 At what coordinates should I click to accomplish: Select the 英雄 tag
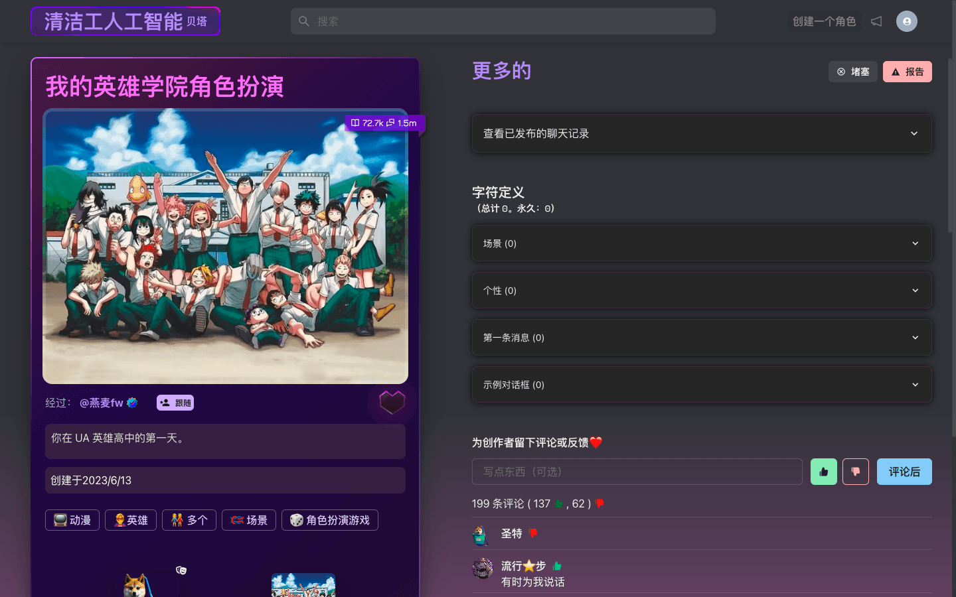[x=131, y=520]
